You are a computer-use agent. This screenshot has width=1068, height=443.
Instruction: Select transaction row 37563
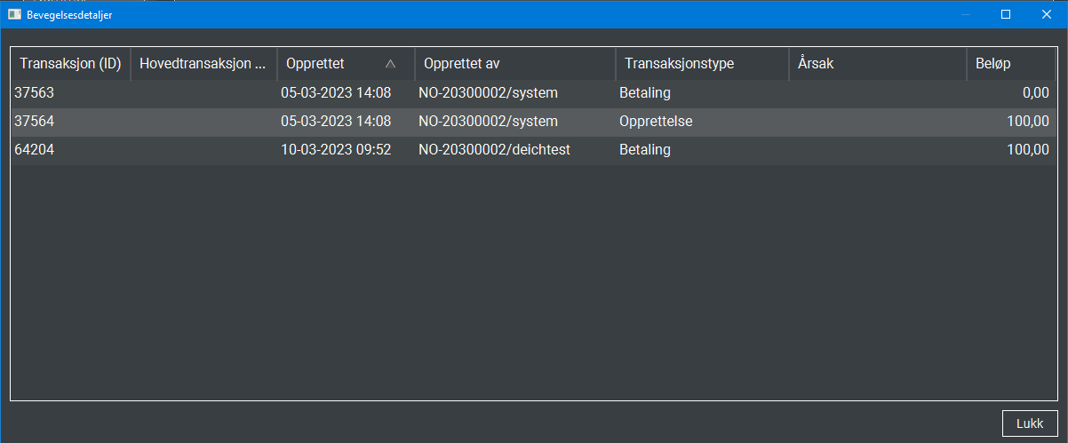point(533,93)
